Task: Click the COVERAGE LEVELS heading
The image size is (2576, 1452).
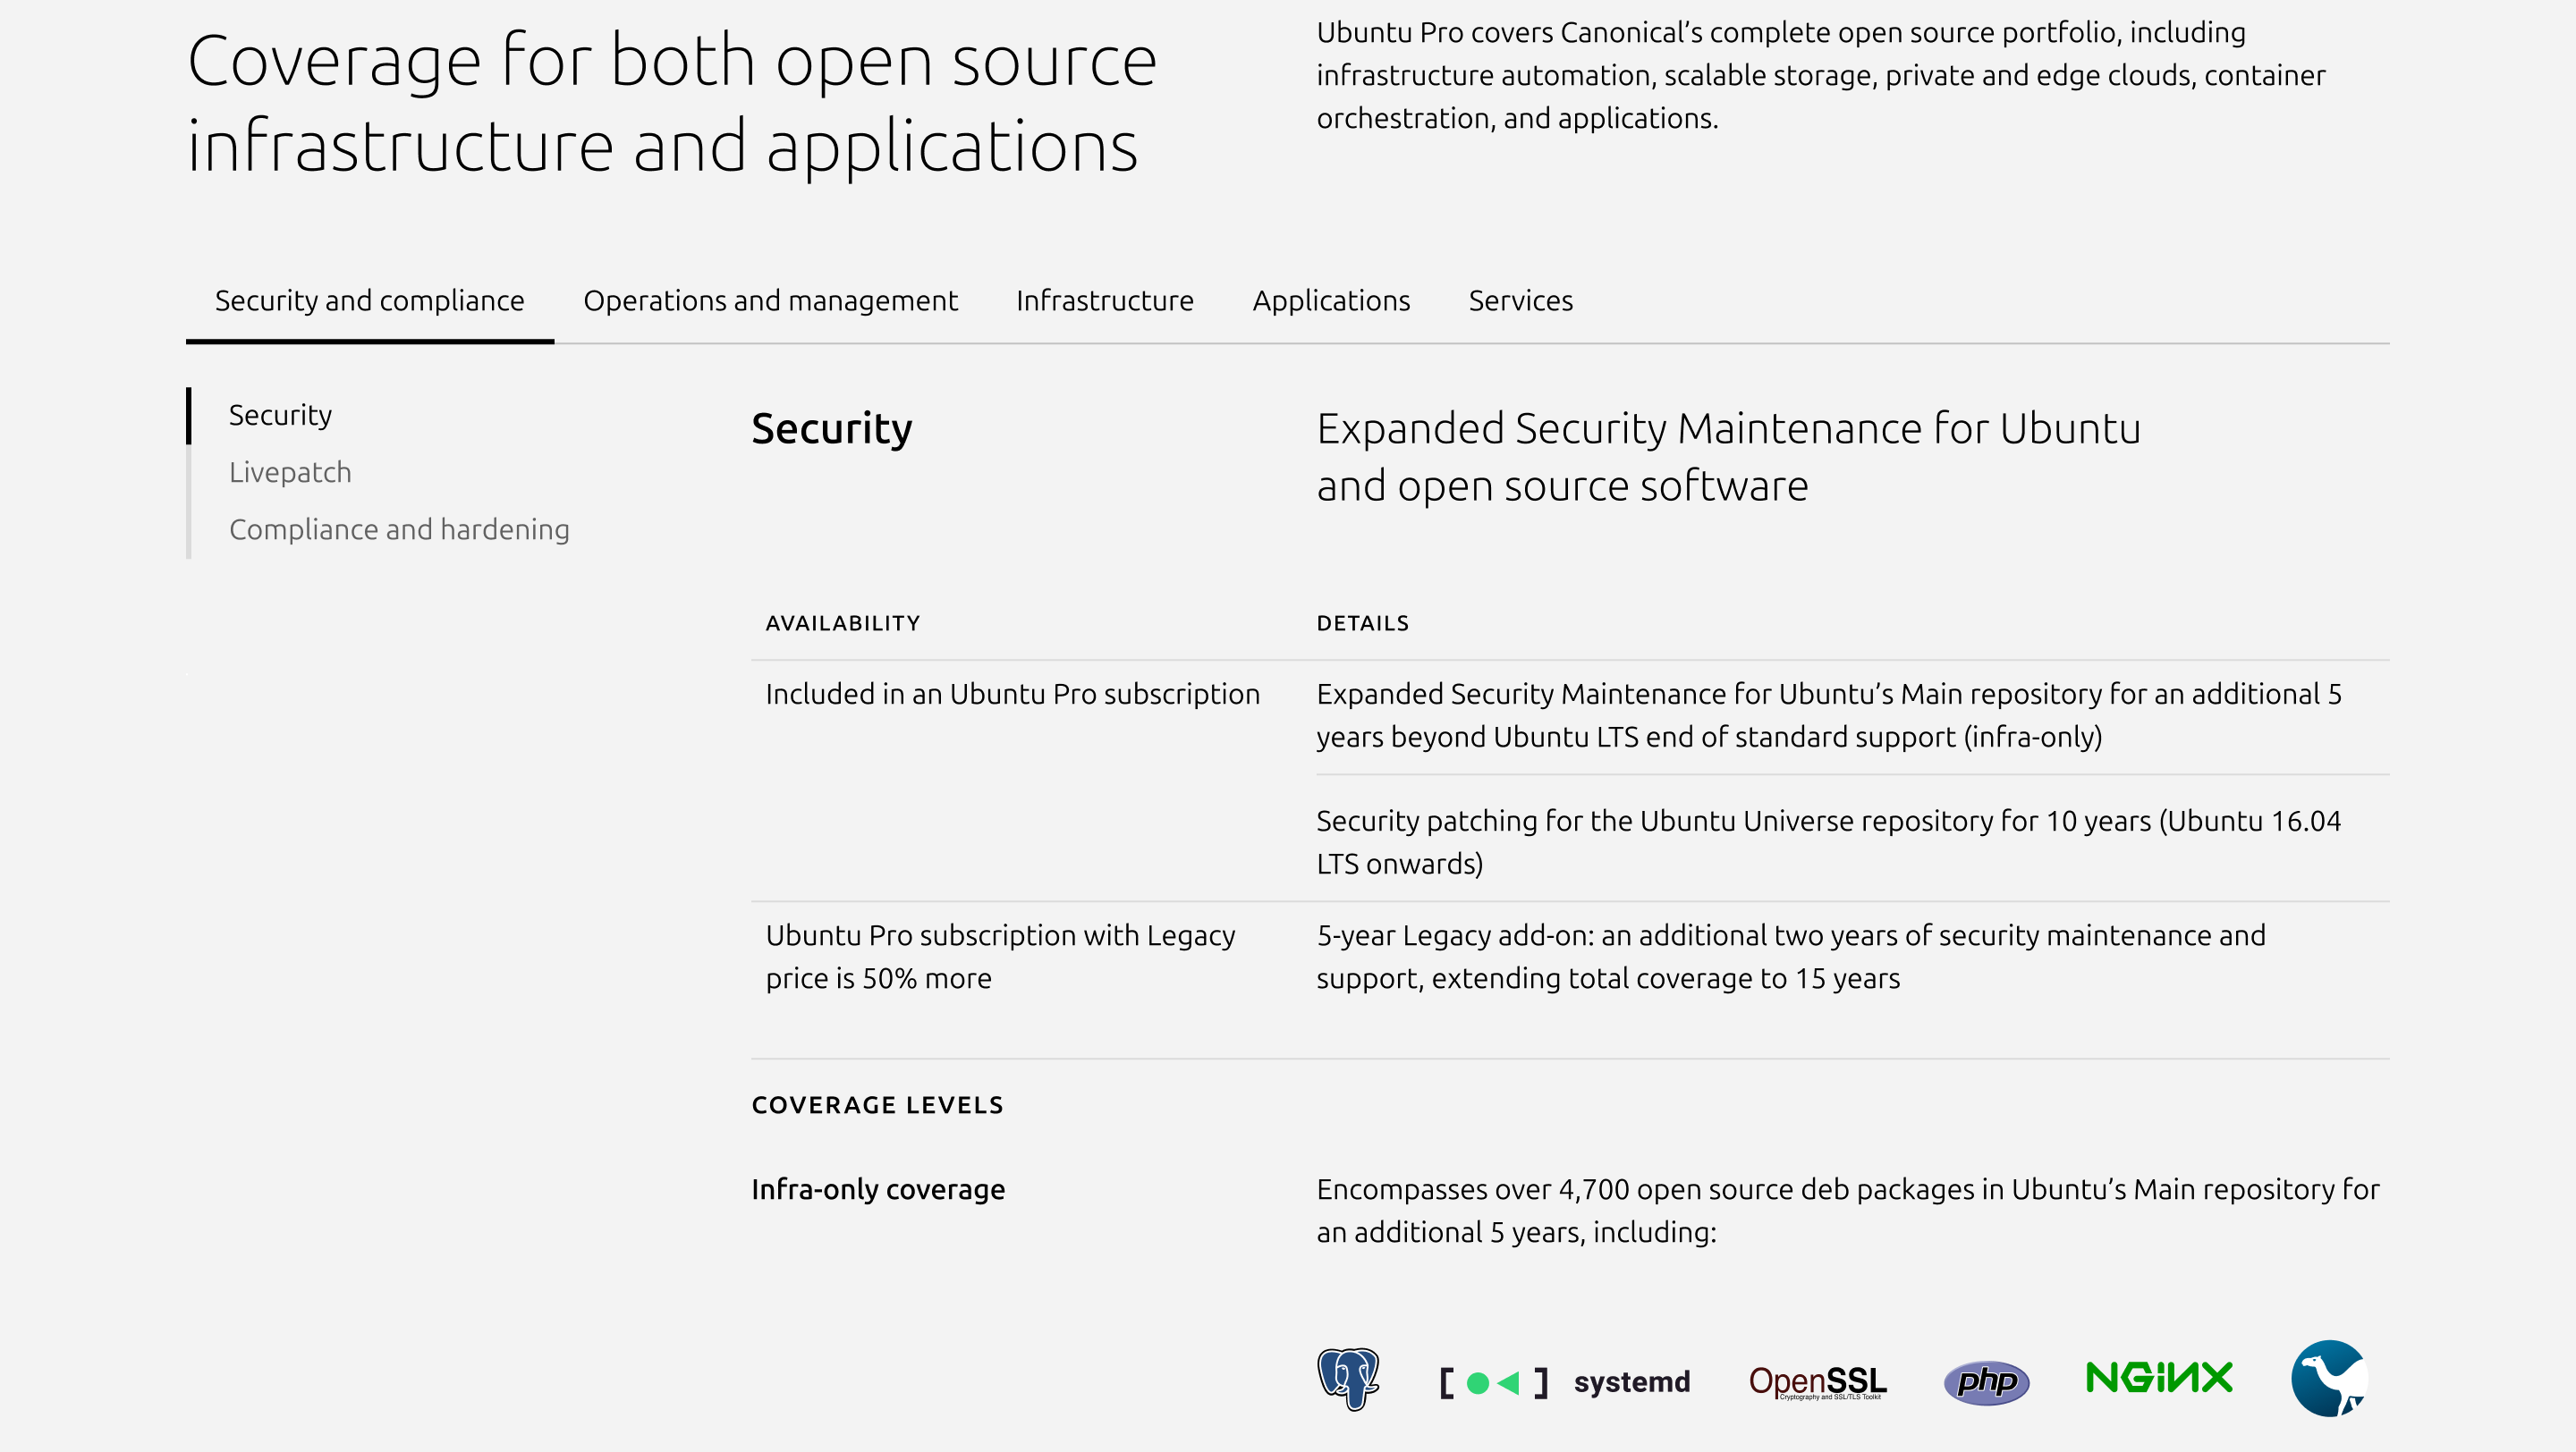Action: point(877,1105)
